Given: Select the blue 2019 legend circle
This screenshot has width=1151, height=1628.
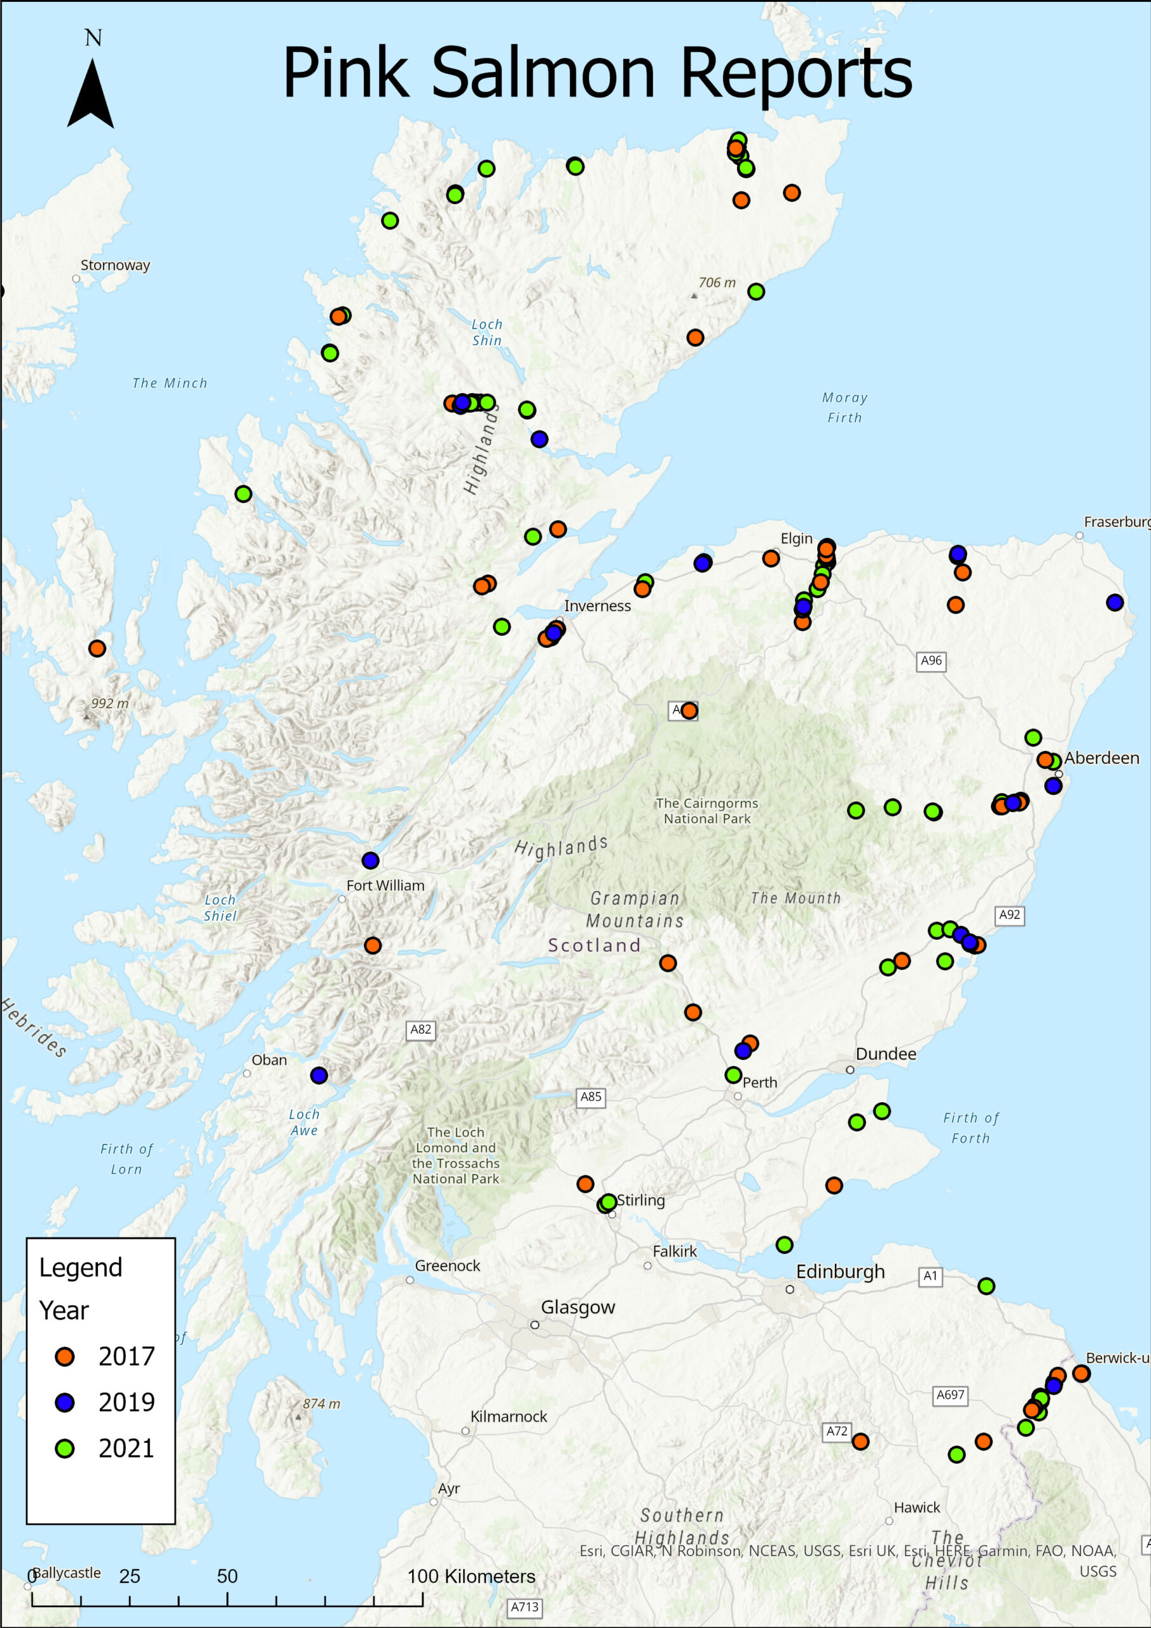Looking at the screenshot, I should coord(65,1402).
